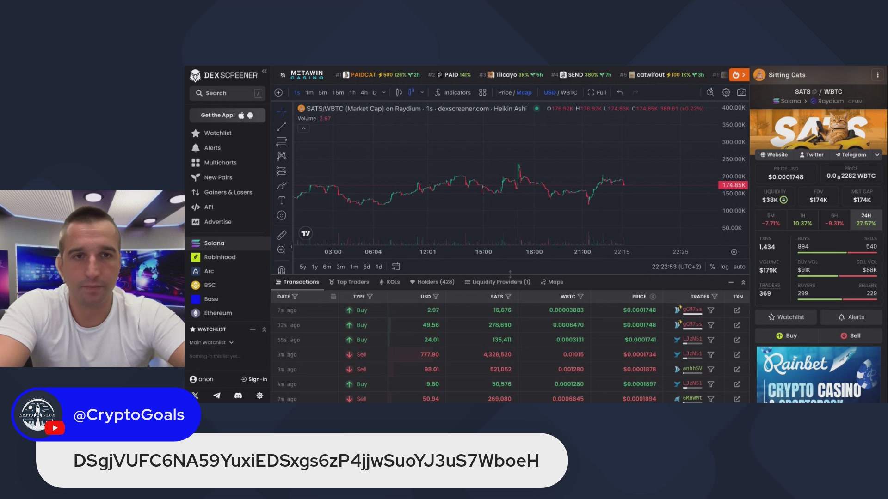
Task: Select the 24H stats period
Action: [866, 219]
